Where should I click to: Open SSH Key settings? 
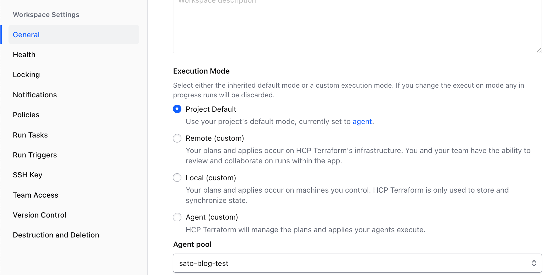[28, 175]
